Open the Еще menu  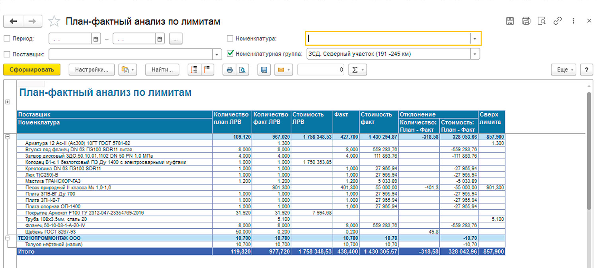[564, 70]
